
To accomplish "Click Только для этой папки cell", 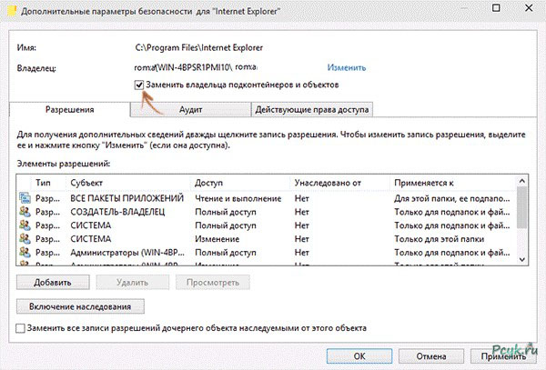I will coord(440,239).
